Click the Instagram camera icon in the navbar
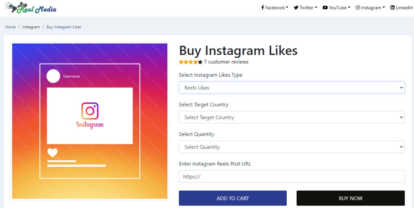Screen dimensions: 414x208 358,8
